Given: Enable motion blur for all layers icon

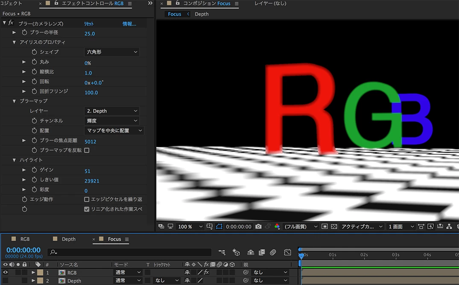Looking at the screenshot, I should 273,252.
